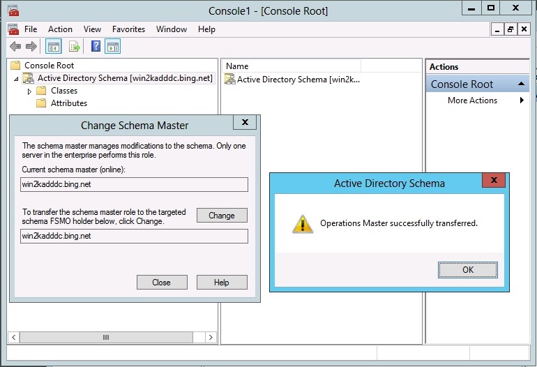Click the Export List toolbar icon

pyautogui.click(x=75, y=46)
